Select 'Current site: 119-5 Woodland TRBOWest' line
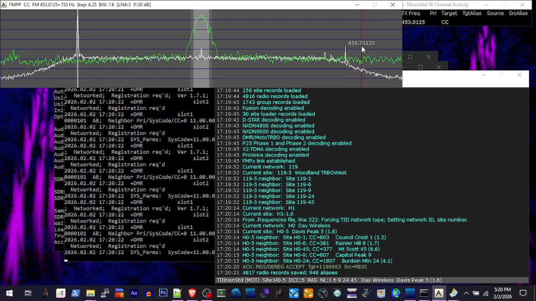 click(x=294, y=173)
